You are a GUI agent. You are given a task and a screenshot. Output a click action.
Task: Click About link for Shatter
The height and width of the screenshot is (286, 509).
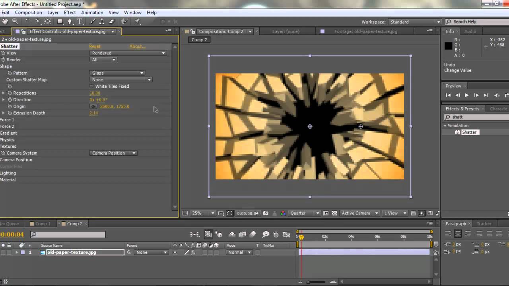(x=137, y=46)
